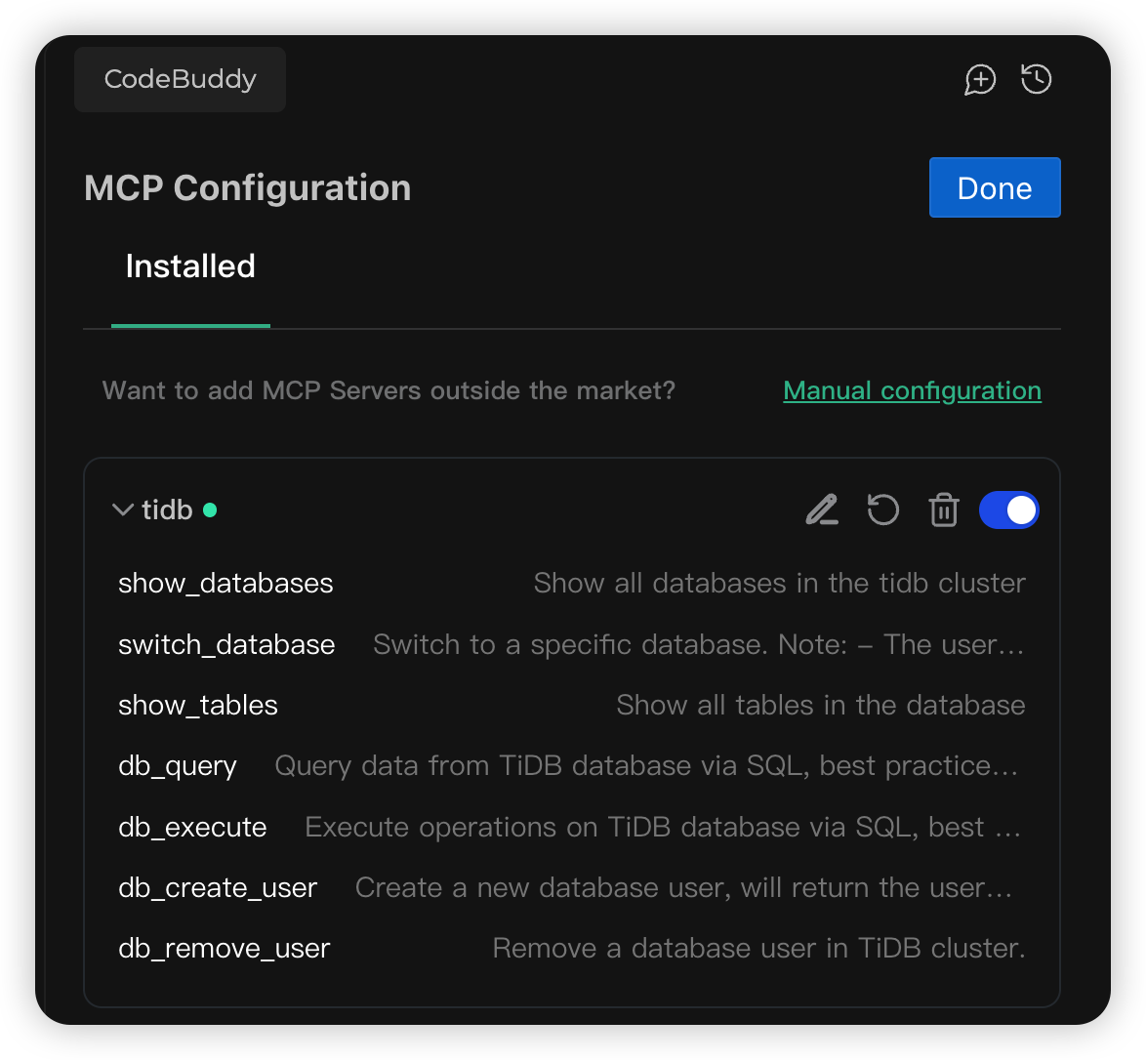Image resolution: width=1146 pixels, height=1060 pixels.
Task: Open the chat history clock icon
Action: [x=1036, y=80]
